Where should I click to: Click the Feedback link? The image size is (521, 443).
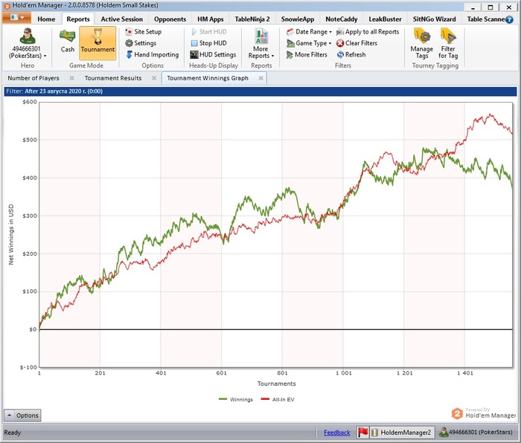coord(336,433)
